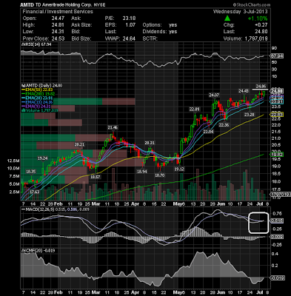Click the CMF right-axis value tag '-0.019'

click(x=277, y=278)
